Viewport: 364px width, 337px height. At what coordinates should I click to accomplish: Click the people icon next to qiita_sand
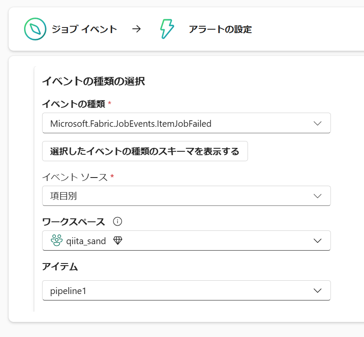click(56, 241)
